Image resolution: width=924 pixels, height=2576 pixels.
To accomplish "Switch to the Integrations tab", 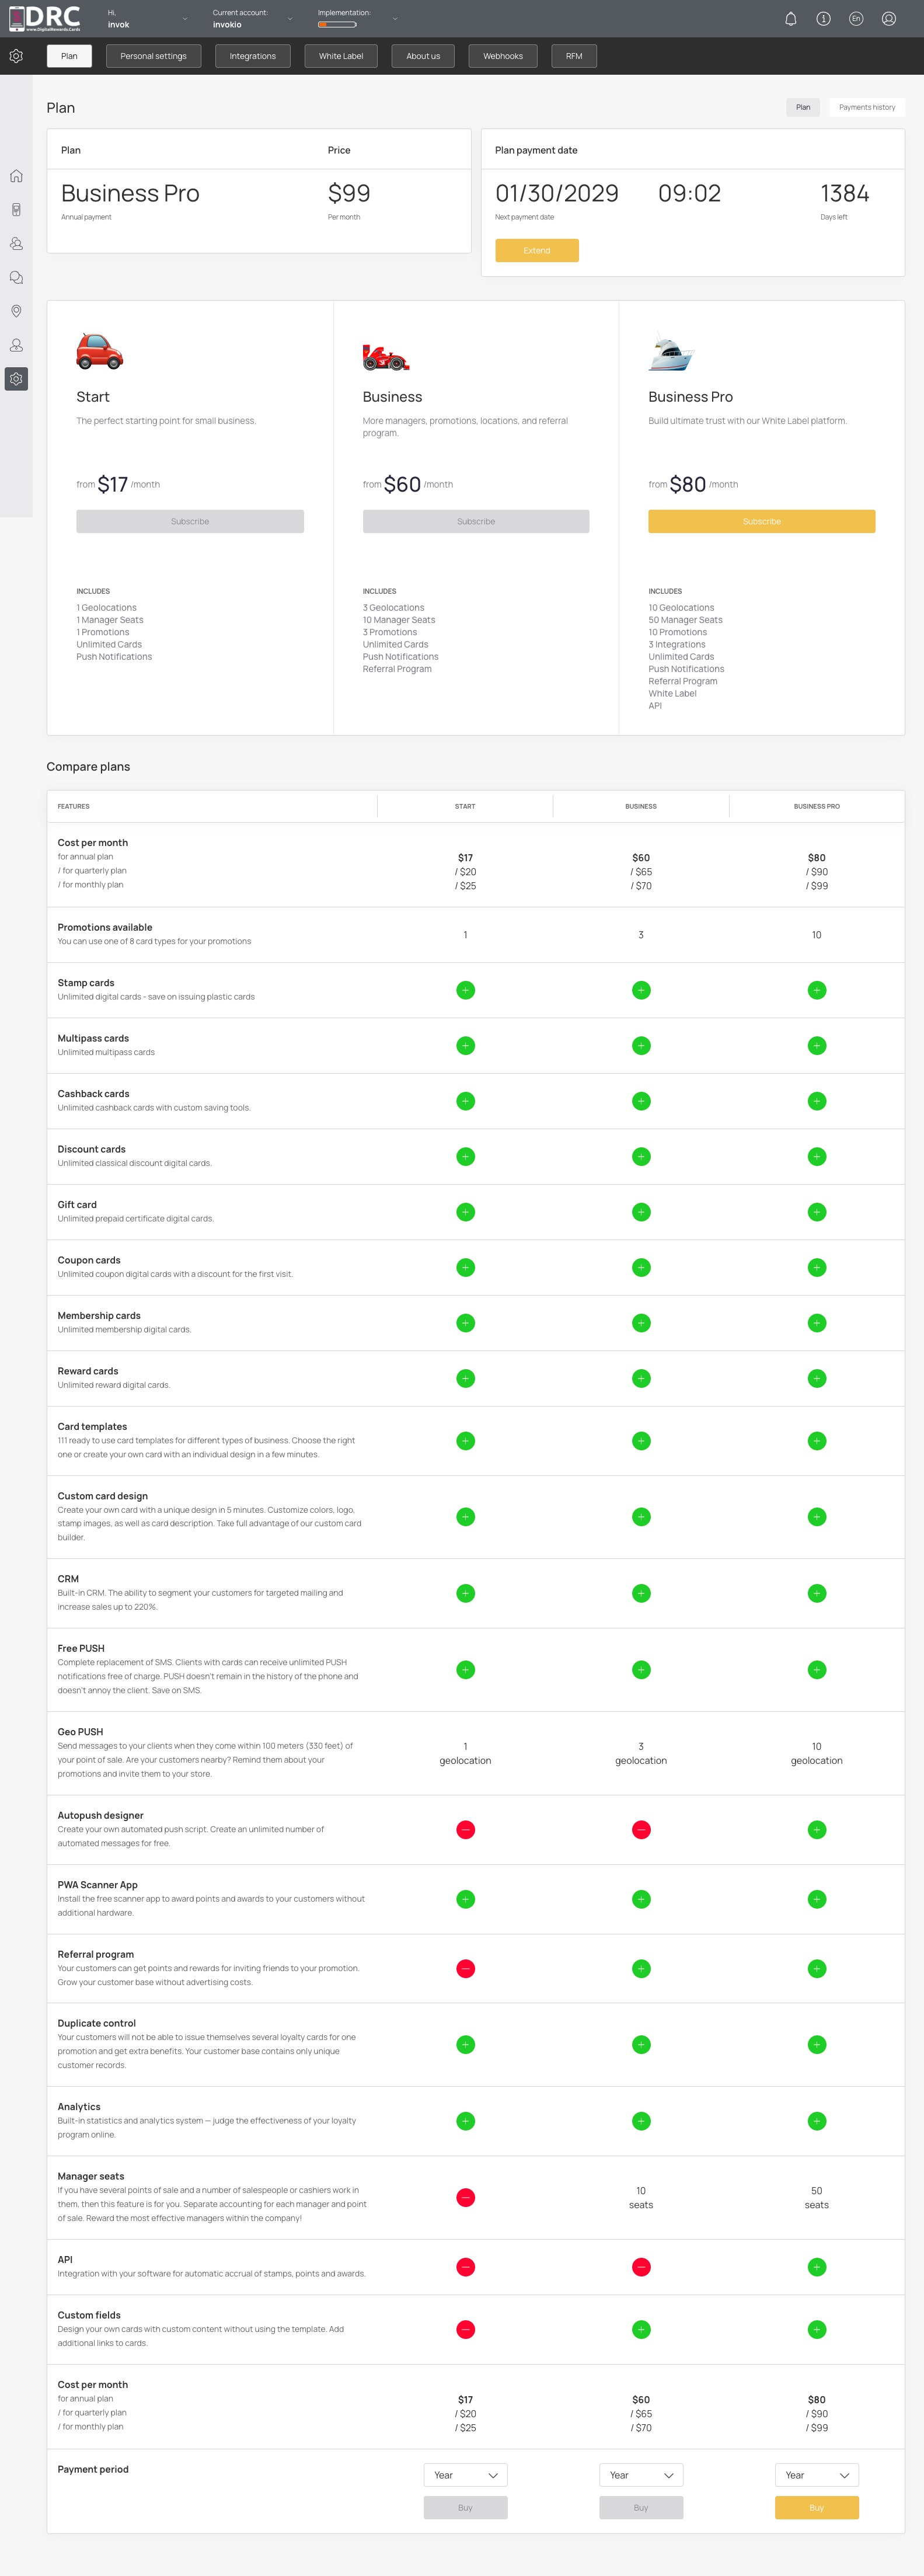I will [x=253, y=56].
